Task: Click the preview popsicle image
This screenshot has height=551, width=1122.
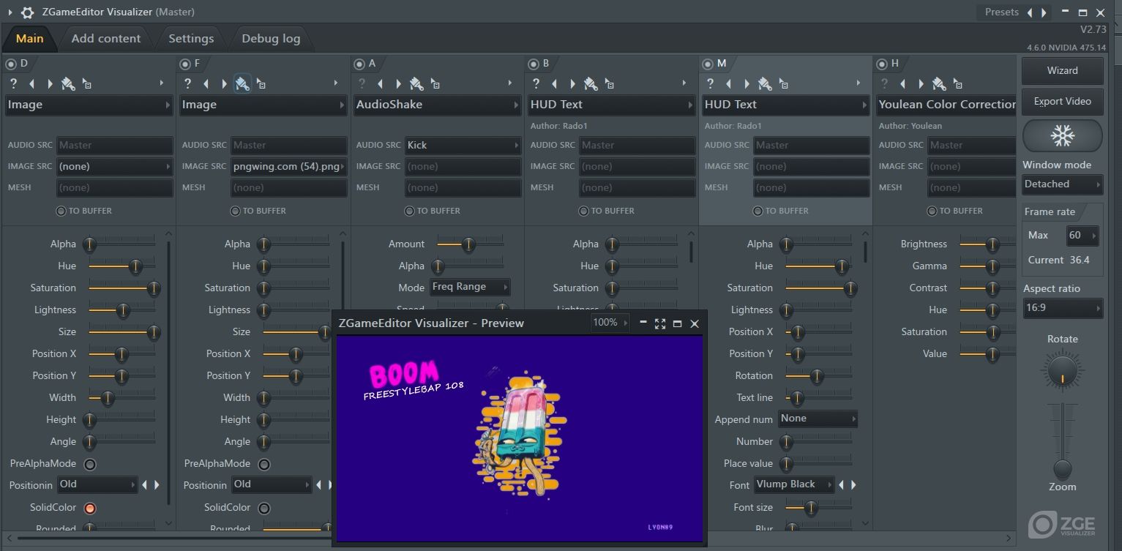Action: click(519, 433)
